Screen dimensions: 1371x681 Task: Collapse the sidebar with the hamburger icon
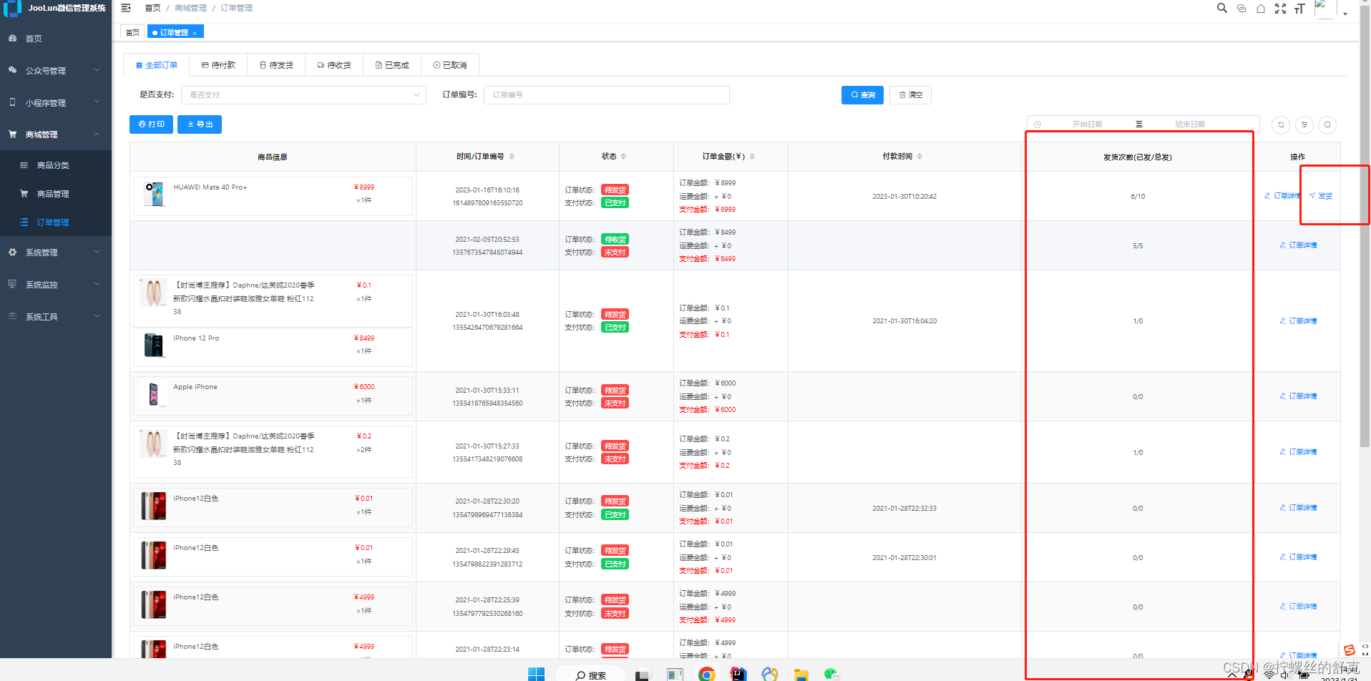(126, 8)
